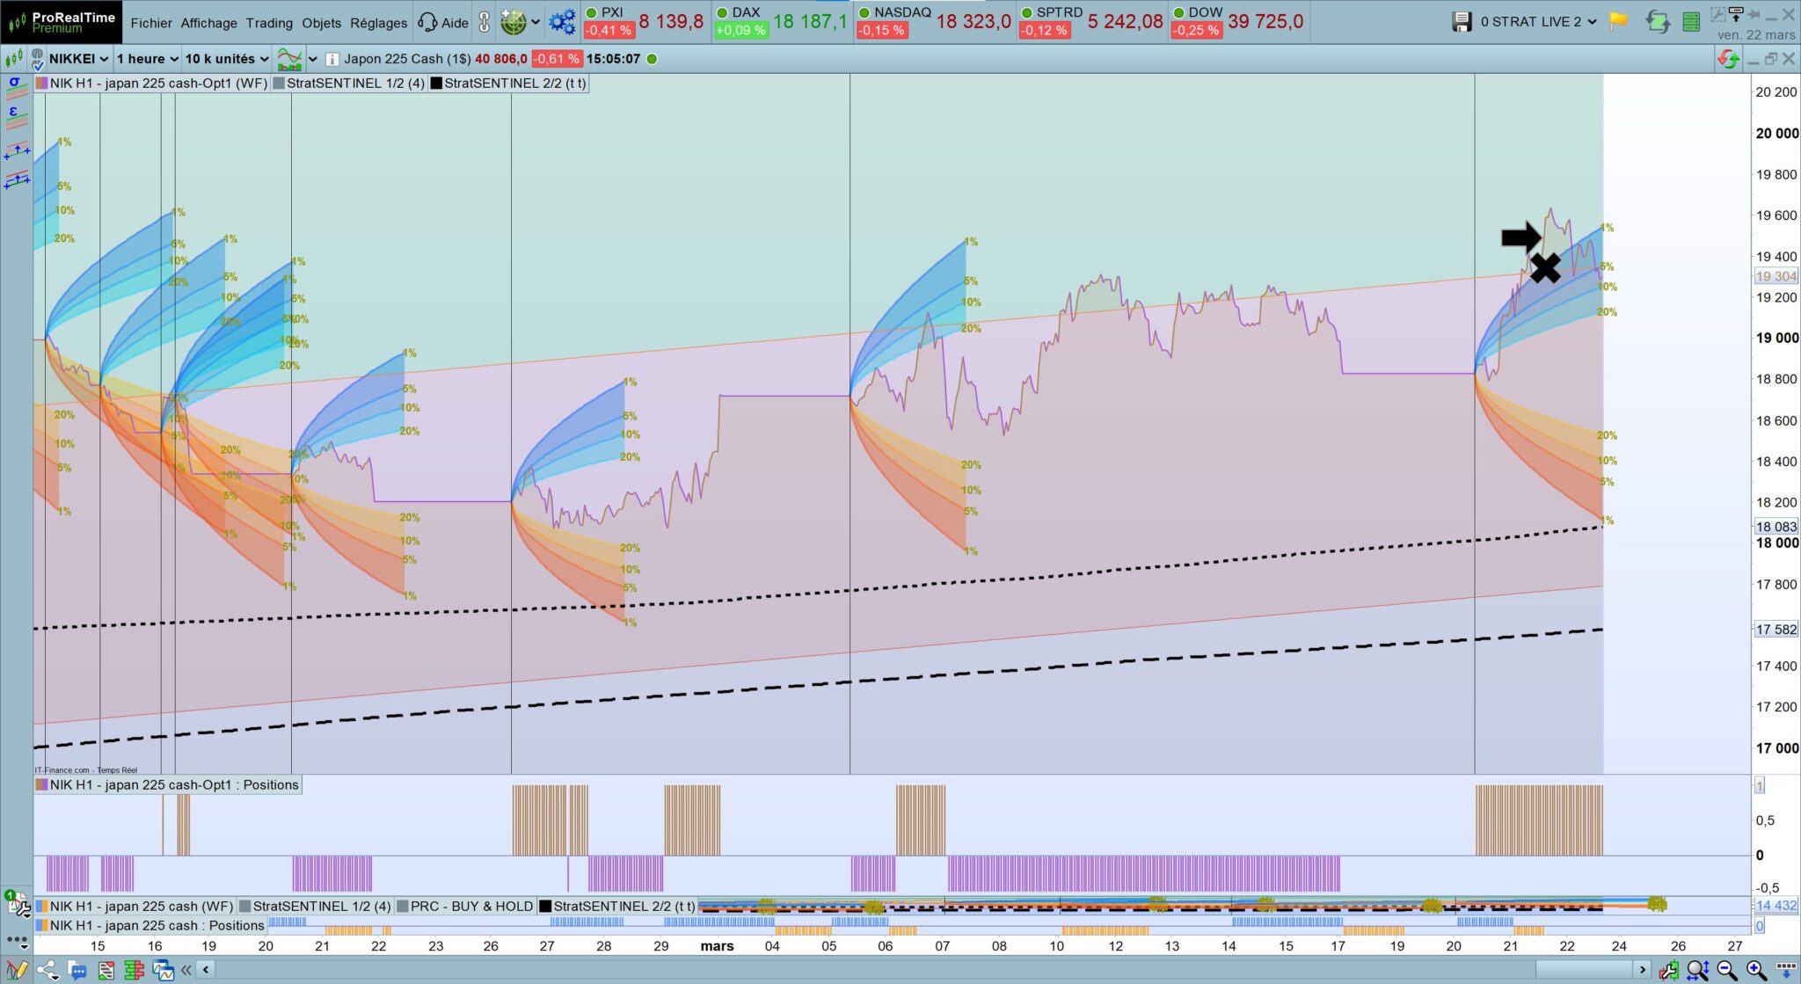
Task: Toggle the checkmark next to NIKKEI
Action: pos(38,64)
